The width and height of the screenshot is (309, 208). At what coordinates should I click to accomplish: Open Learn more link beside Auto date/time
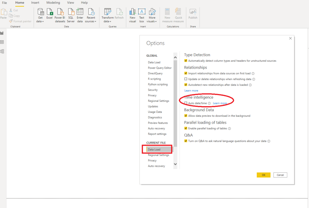click(220, 103)
